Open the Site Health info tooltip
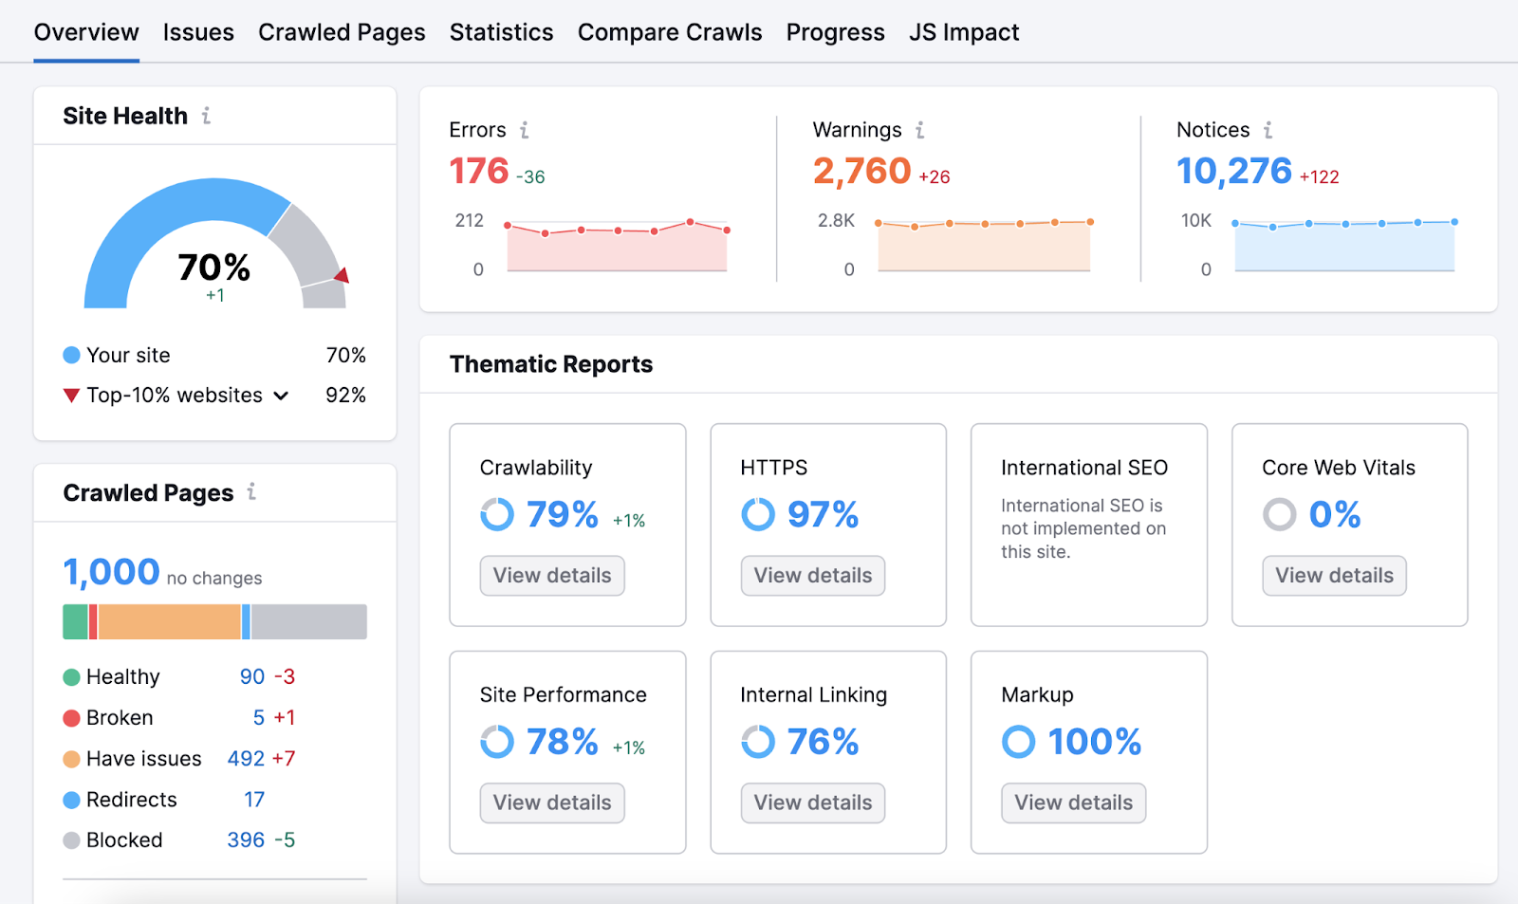The height and width of the screenshot is (904, 1518). point(205,116)
